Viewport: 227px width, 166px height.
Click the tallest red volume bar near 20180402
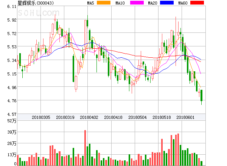85,148
